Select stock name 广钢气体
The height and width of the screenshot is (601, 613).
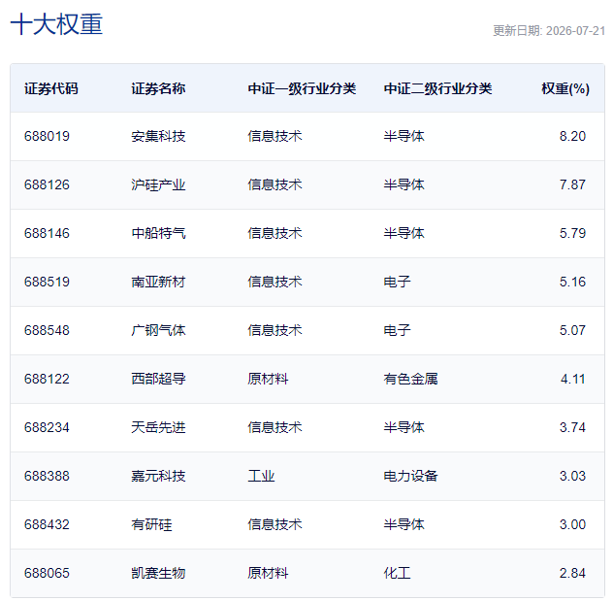(158, 330)
